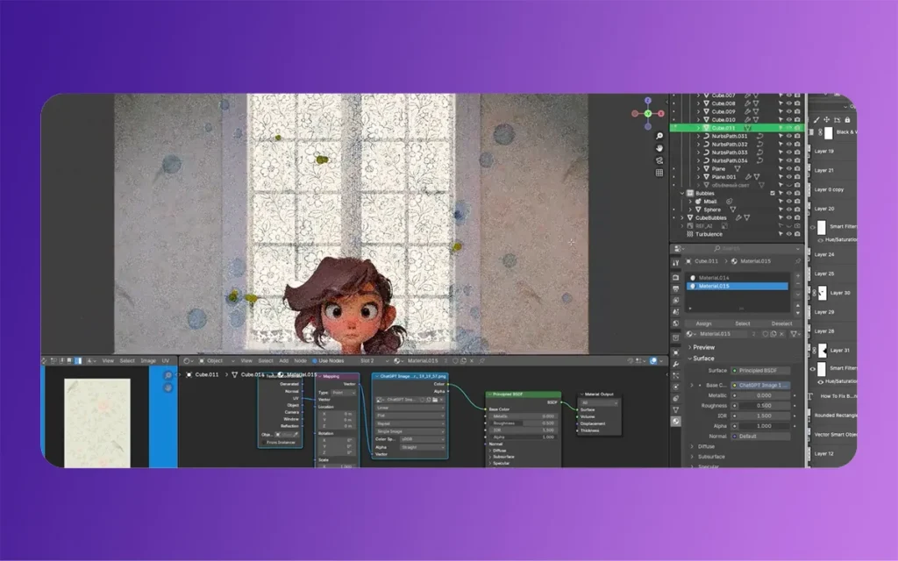Image resolution: width=898 pixels, height=561 pixels.
Task: Open the Material properties tab icon
Action: point(676,422)
